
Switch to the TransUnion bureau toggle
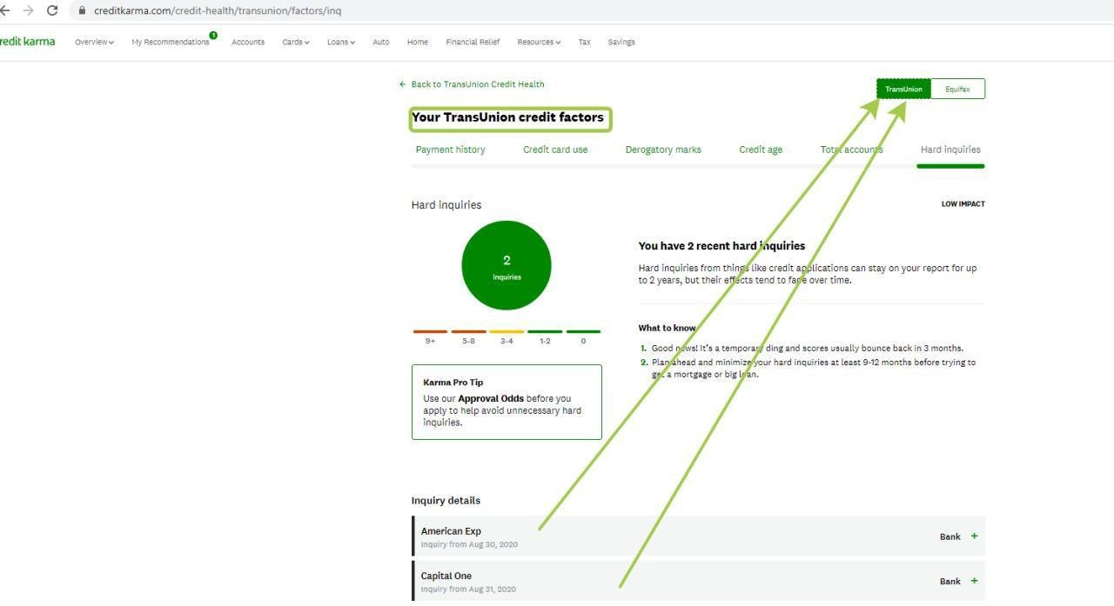point(903,89)
